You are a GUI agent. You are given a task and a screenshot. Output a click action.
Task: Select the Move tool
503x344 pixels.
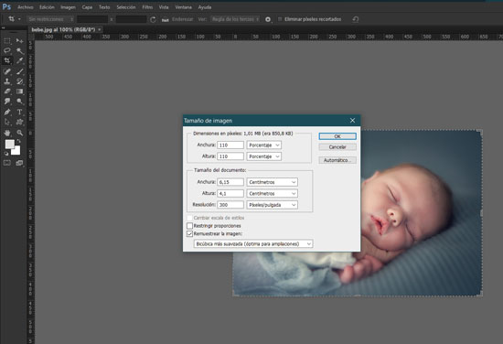19,41
